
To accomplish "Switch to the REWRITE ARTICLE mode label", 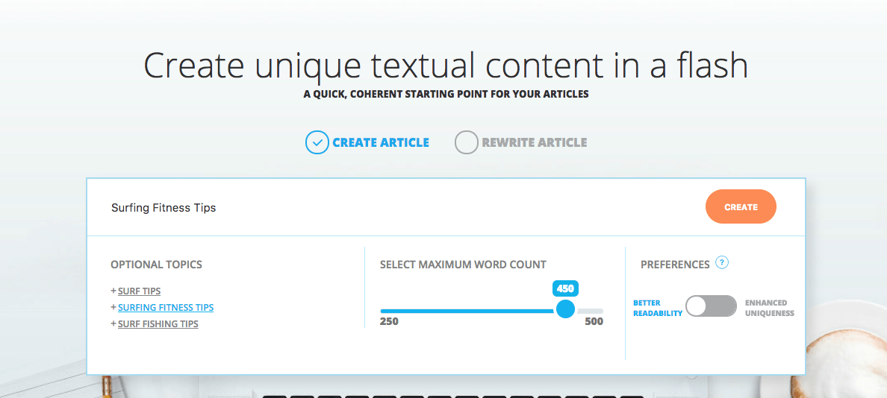I will pyautogui.click(x=534, y=142).
